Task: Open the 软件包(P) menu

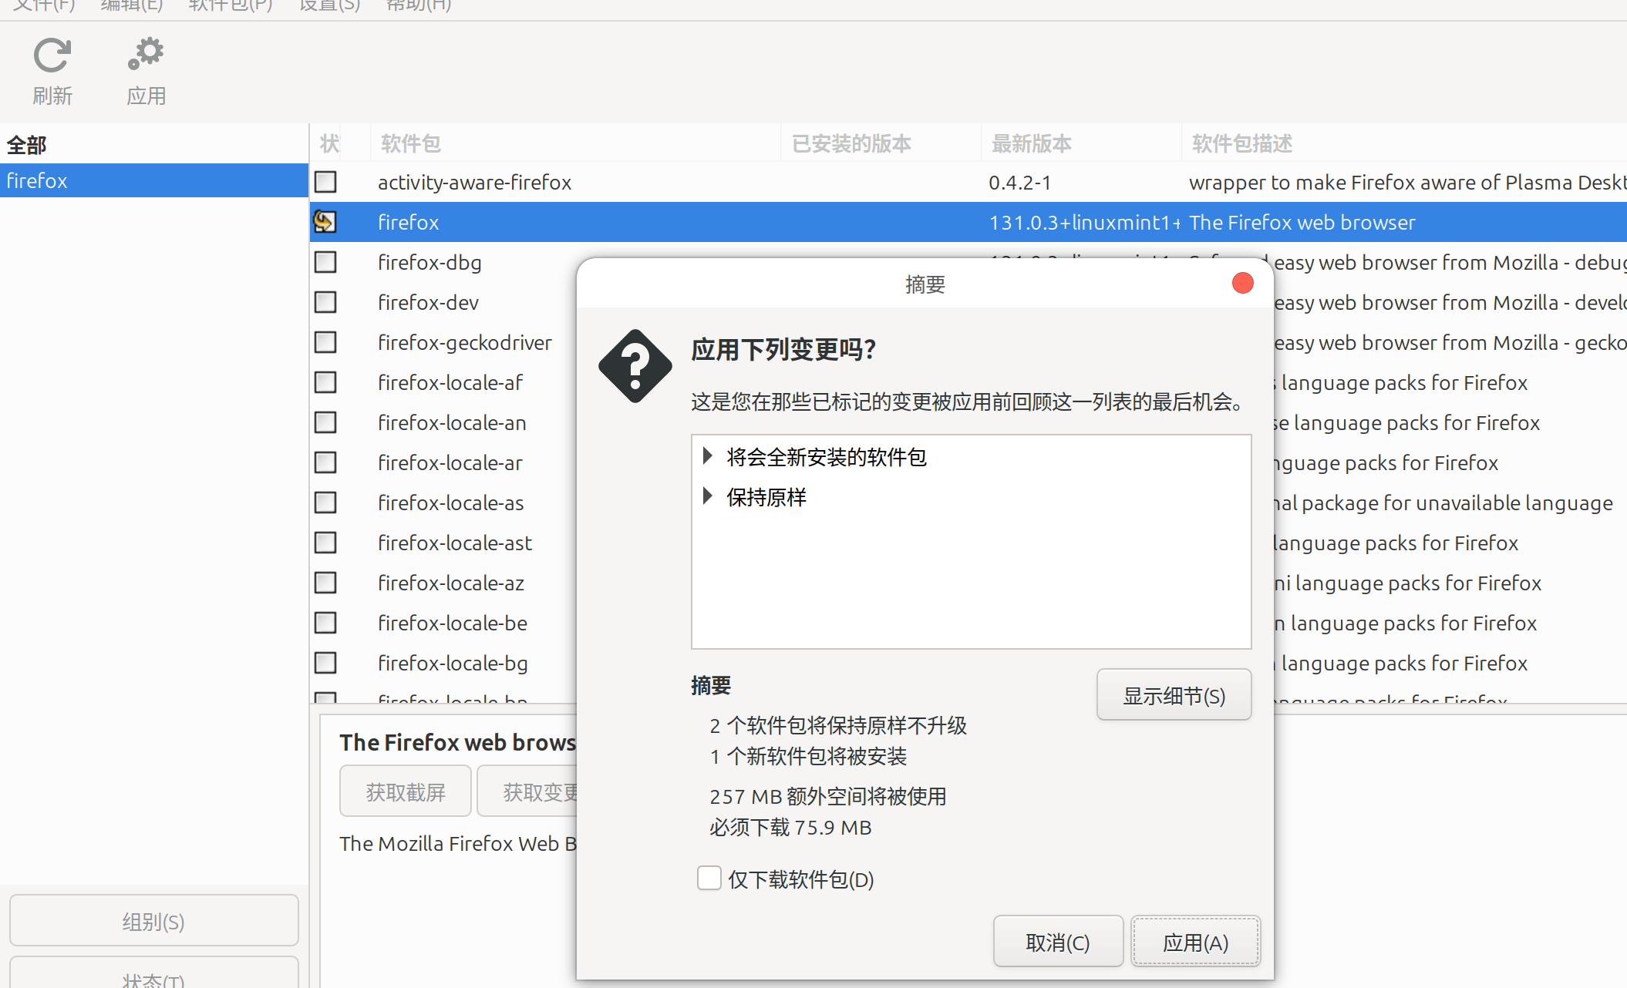Action: (228, 4)
